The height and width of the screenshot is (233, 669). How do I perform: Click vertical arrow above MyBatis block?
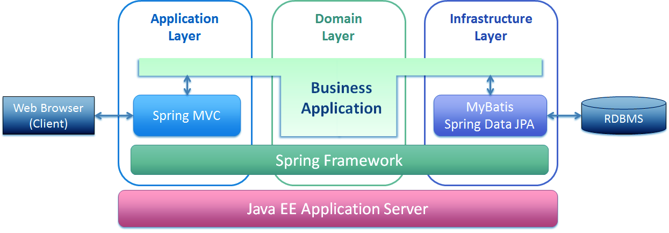click(490, 85)
